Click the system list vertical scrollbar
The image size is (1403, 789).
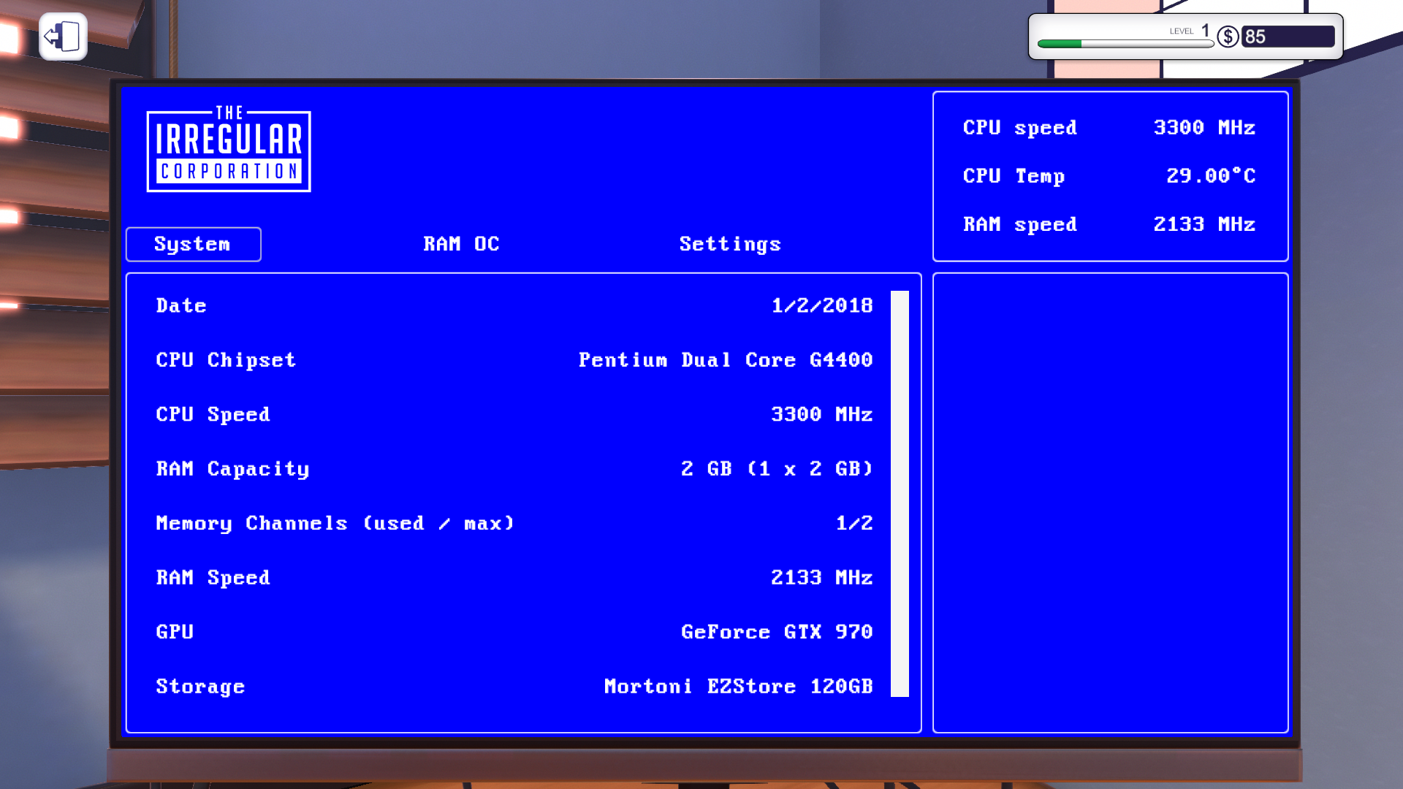click(900, 493)
